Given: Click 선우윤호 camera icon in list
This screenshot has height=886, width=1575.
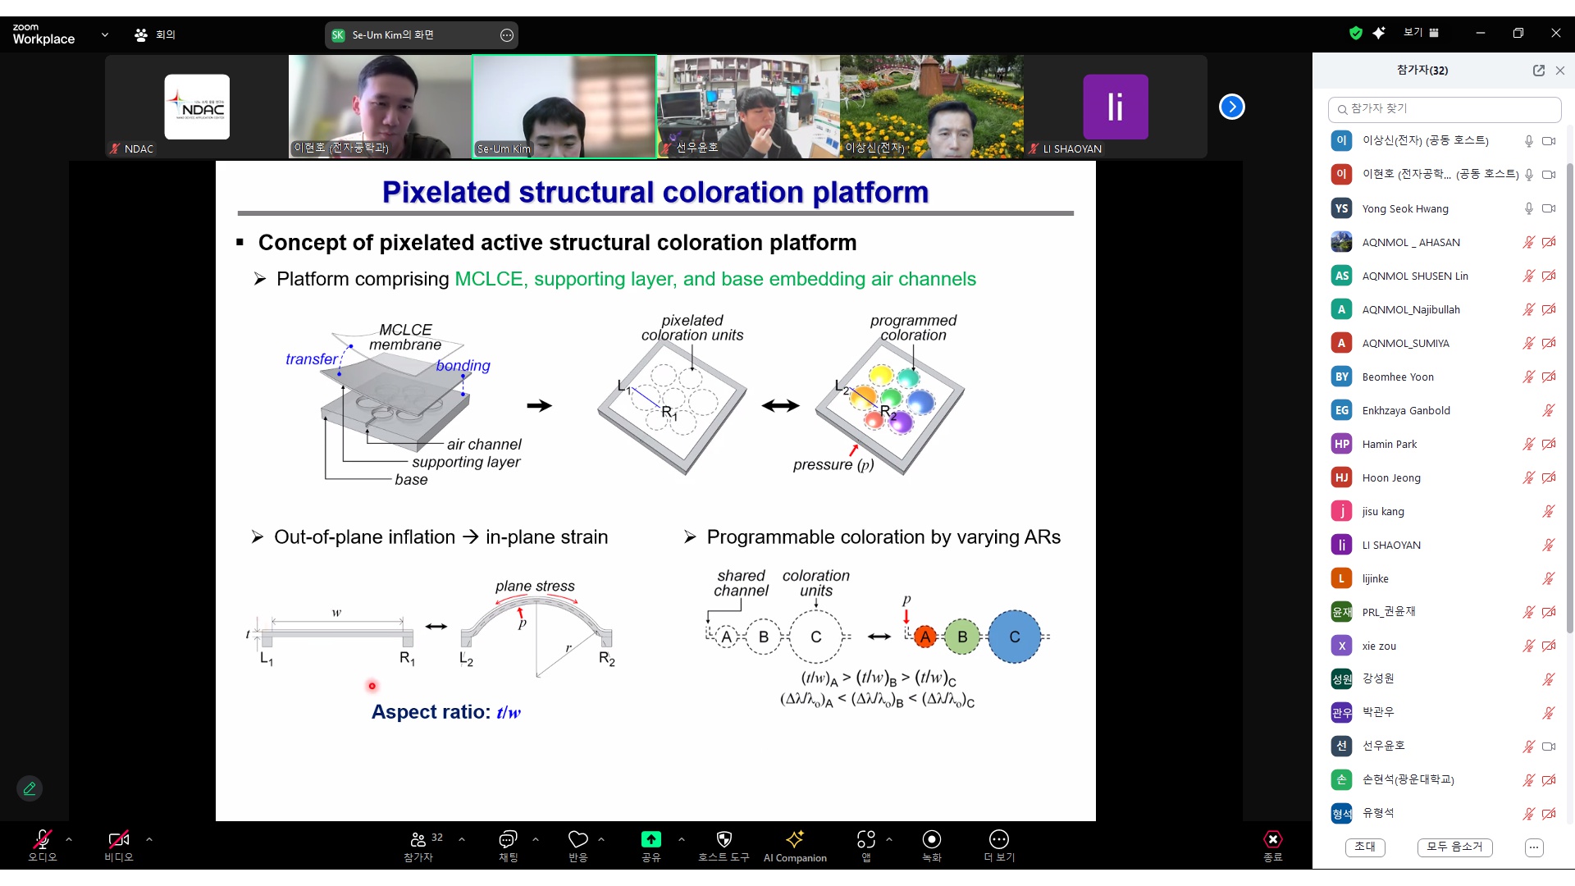Looking at the screenshot, I should pyautogui.click(x=1549, y=747).
